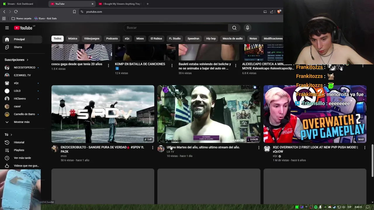Select the Speedrun filter chip
The height and width of the screenshot is (210, 374).
(193, 38)
